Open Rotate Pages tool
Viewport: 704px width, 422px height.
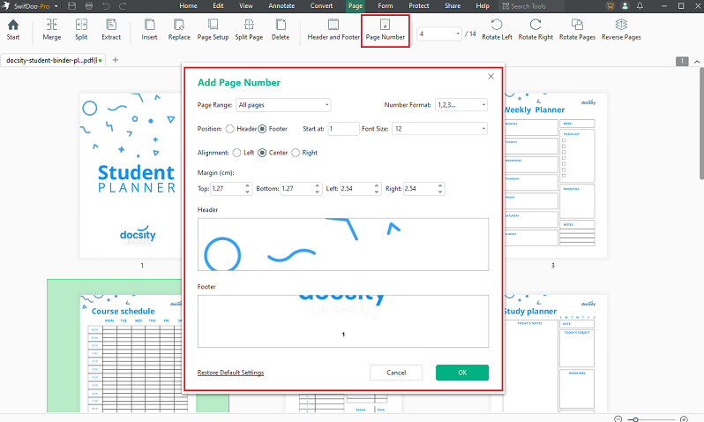(577, 30)
